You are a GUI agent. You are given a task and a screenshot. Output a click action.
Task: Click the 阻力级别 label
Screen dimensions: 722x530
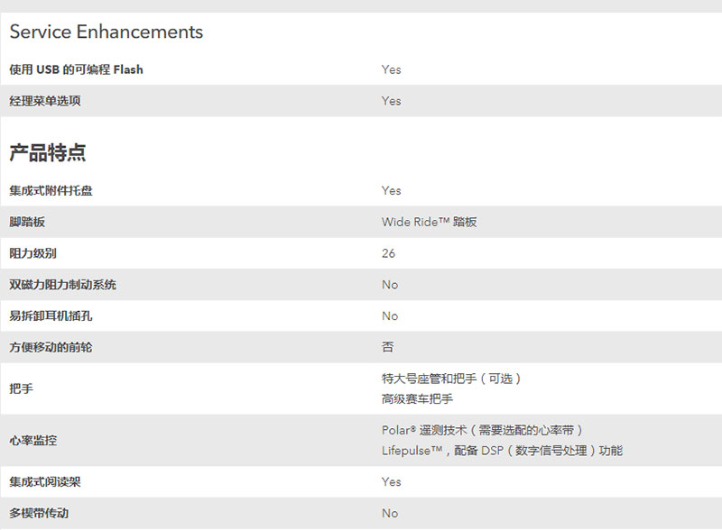click(x=32, y=253)
